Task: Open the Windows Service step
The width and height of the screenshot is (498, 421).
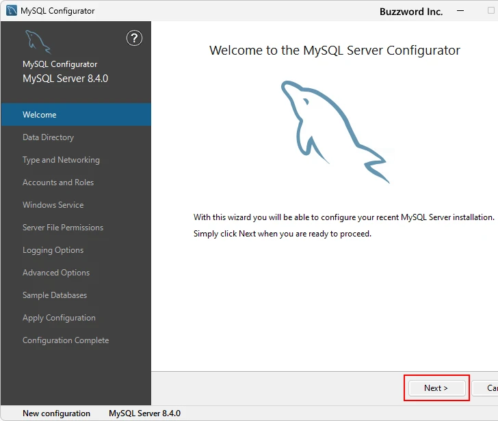Action: coord(76,204)
